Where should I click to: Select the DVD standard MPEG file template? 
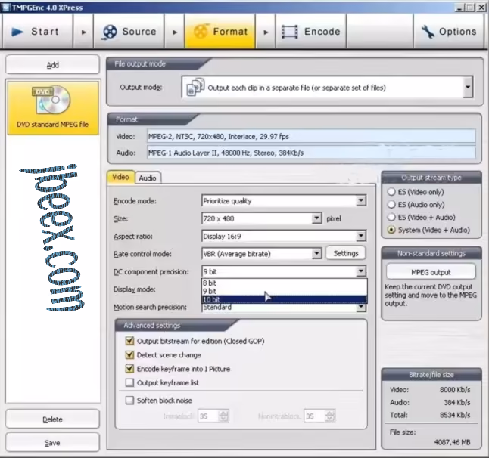point(53,107)
